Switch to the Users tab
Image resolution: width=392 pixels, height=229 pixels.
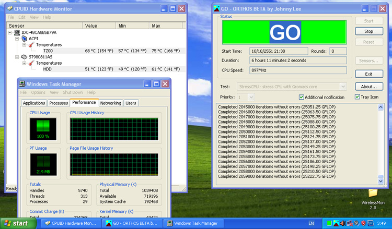pyautogui.click(x=131, y=103)
